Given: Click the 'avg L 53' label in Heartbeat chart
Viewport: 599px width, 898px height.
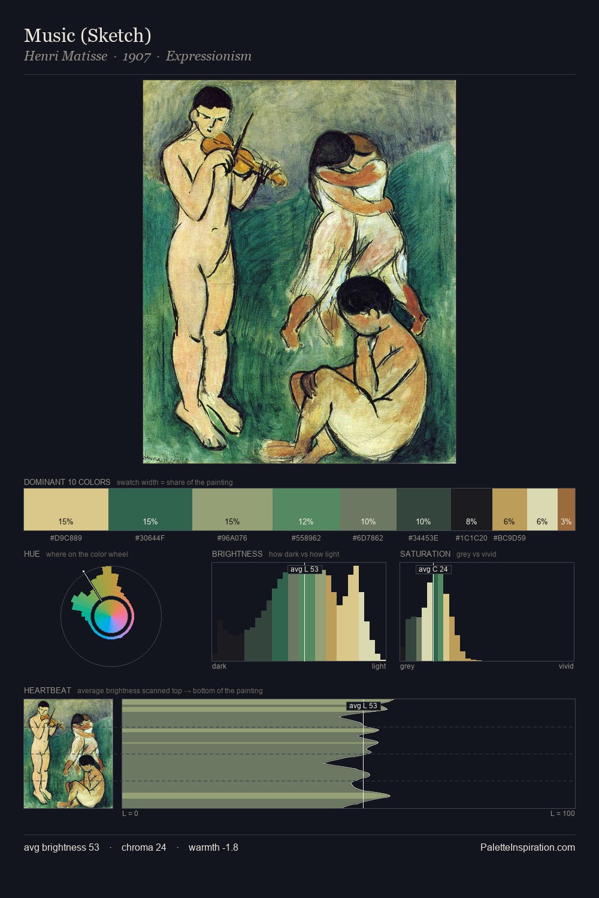Looking at the screenshot, I should 363,706.
